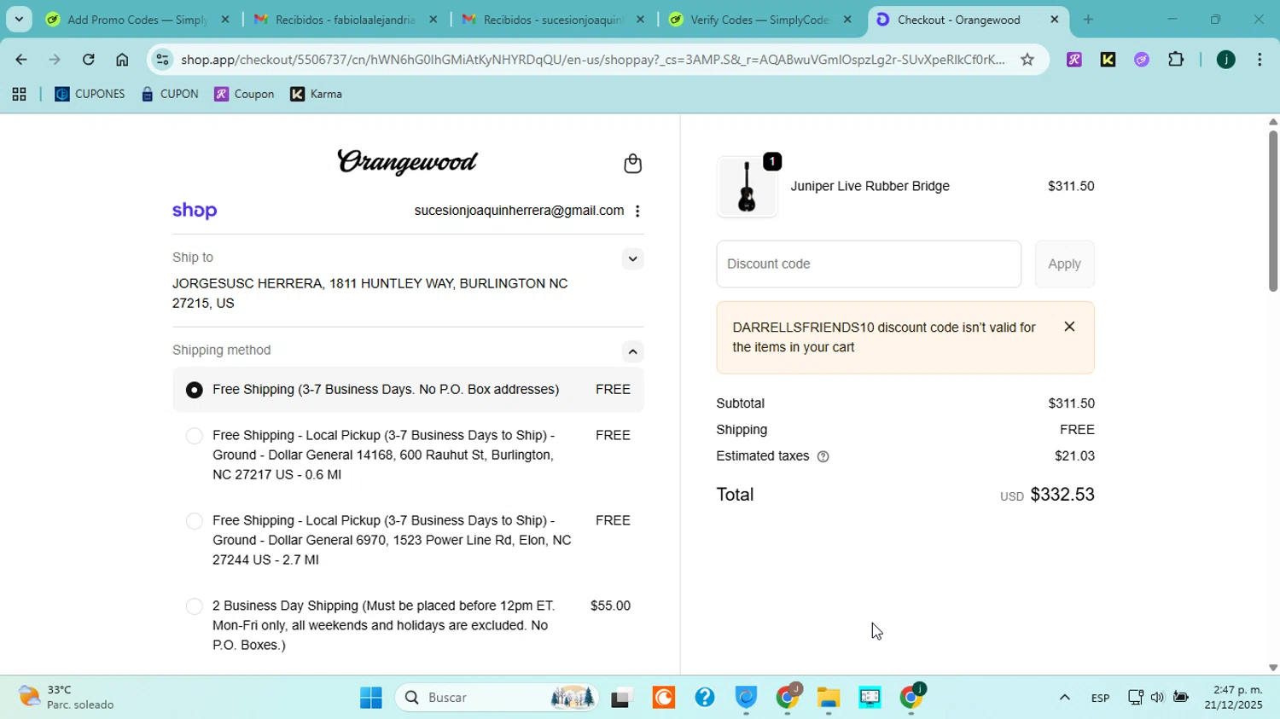This screenshot has height=719, width=1280.
Task: Click sucesionjoaquinherrera@gmail.com email text
Action: (519, 211)
